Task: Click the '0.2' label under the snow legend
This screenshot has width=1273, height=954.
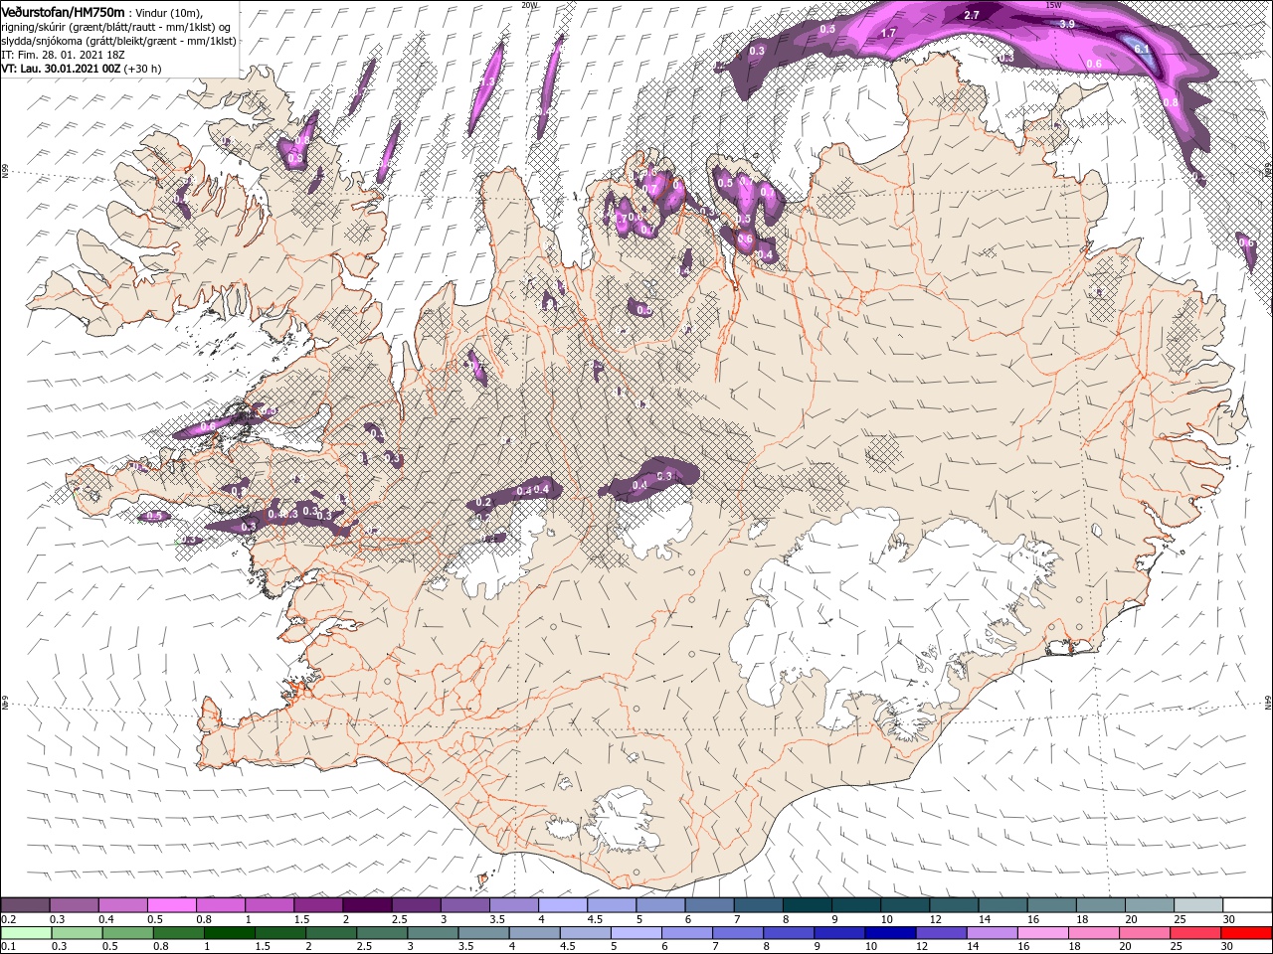Action: (x=8, y=919)
